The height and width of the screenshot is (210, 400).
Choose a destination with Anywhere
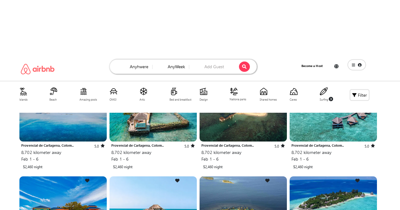139,67
